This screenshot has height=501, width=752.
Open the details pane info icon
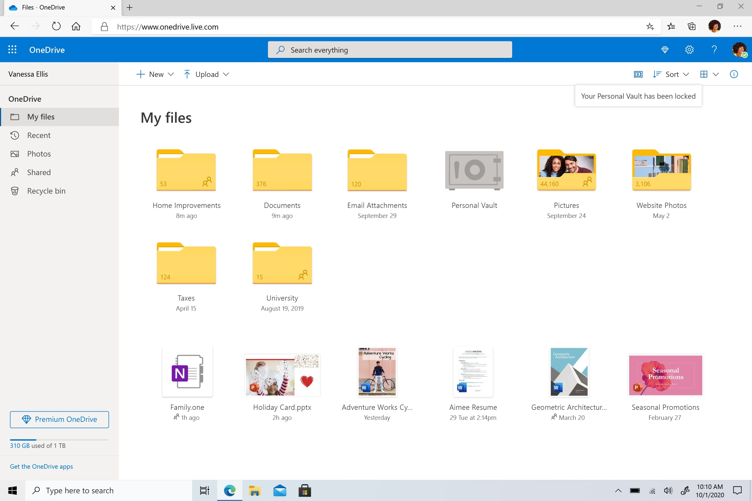[x=734, y=74]
